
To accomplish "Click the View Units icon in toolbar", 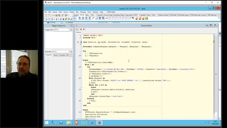I will click(46, 19).
